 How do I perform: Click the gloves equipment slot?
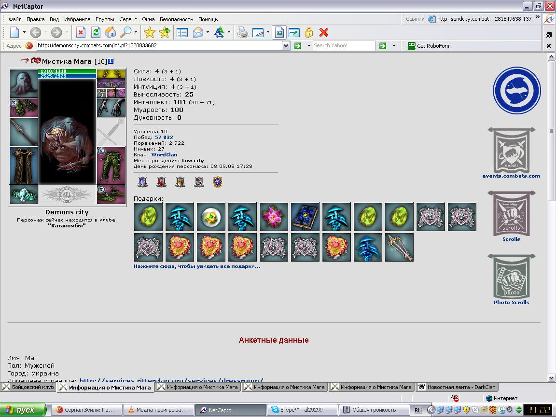click(x=111, y=108)
